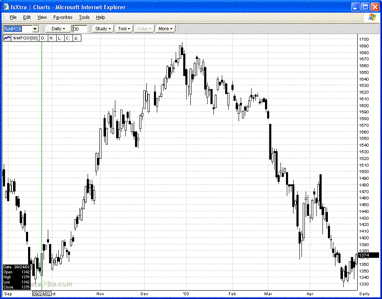Click the L: low value box

[x=60, y=38]
